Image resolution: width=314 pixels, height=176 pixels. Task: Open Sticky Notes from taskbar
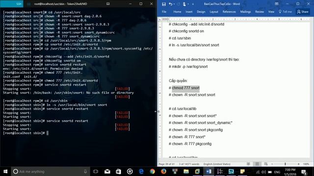pyautogui.click(x=242, y=172)
